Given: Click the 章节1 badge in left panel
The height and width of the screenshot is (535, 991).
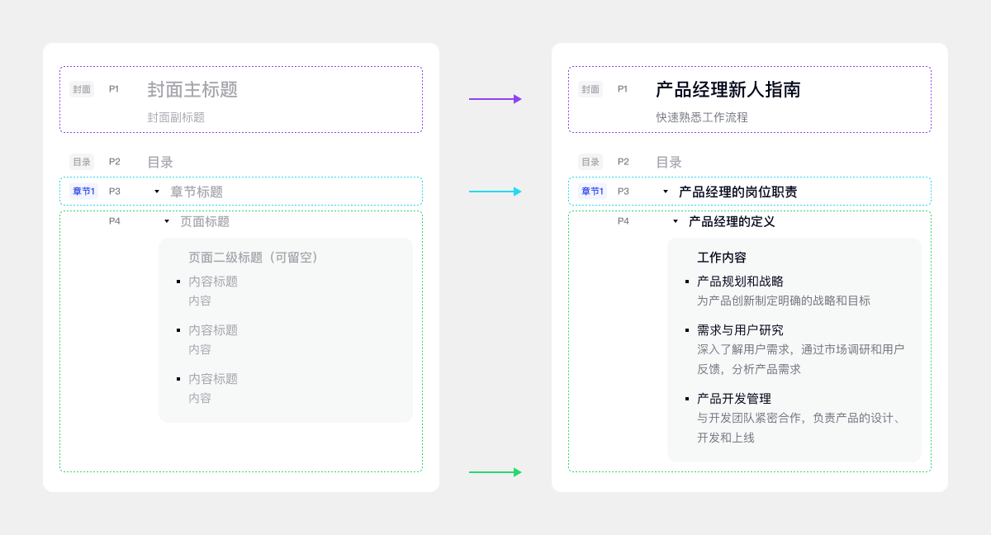Looking at the screenshot, I should (x=83, y=192).
